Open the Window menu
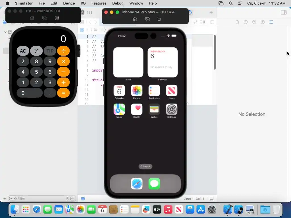The image size is (291, 218). tap(136, 3)
